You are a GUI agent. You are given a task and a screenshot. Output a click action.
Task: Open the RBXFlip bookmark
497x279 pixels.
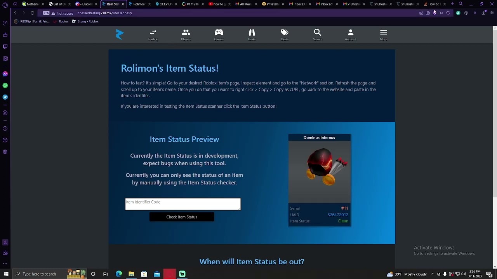32,21
